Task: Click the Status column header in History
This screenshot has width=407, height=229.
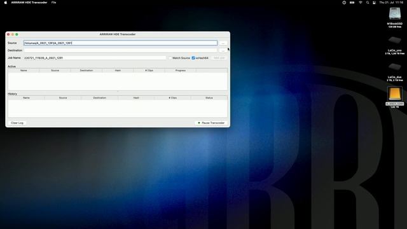Action: 209,98
